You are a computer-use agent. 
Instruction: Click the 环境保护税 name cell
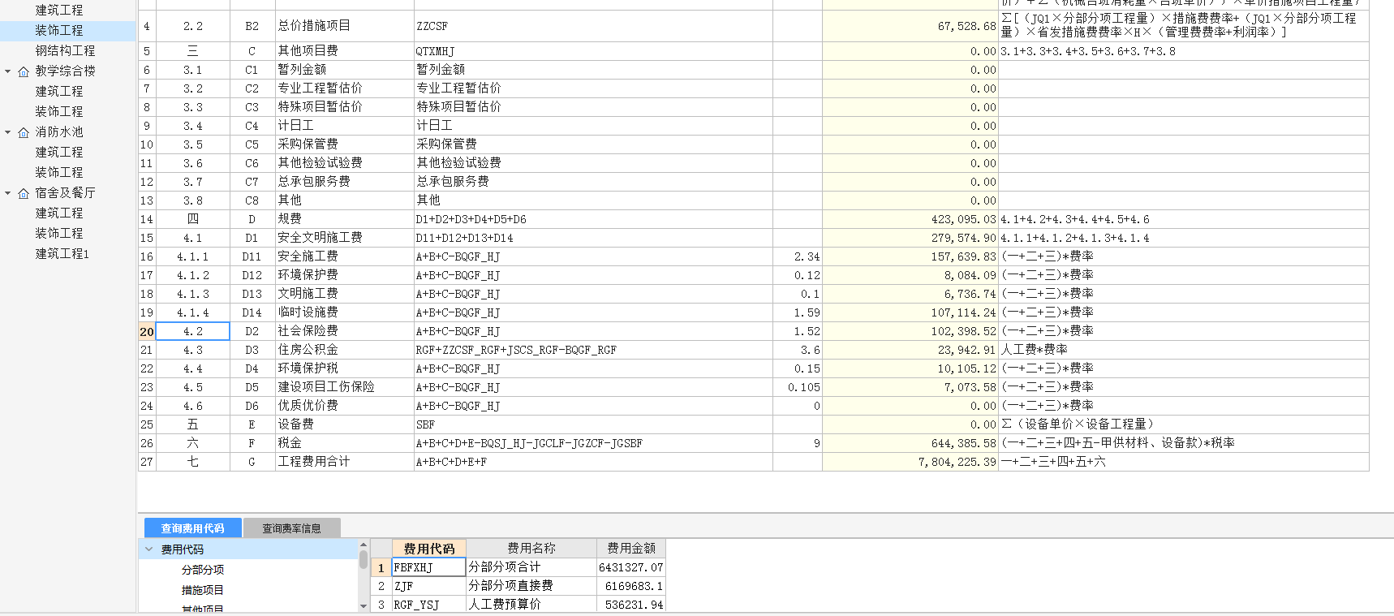(344, 368)
